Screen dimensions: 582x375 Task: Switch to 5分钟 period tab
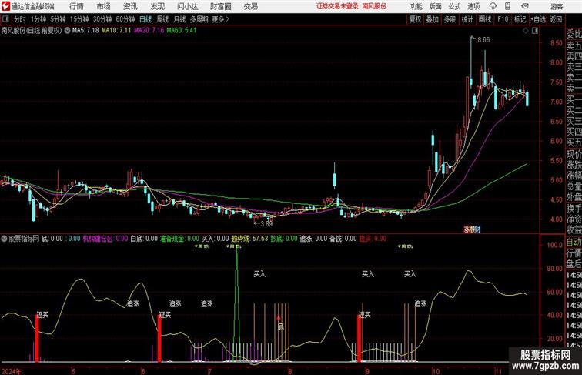click(58, 19)
